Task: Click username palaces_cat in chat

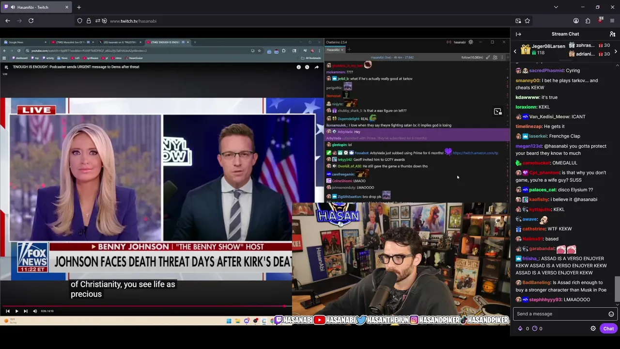Action: [542, 190]
